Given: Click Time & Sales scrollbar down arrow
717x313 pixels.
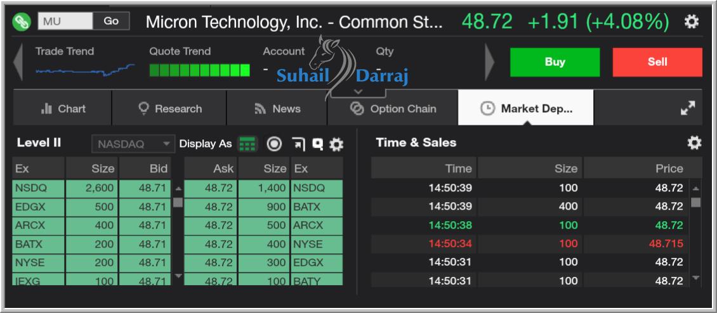Looking at the screenshot, I should (x=695, y=278).
